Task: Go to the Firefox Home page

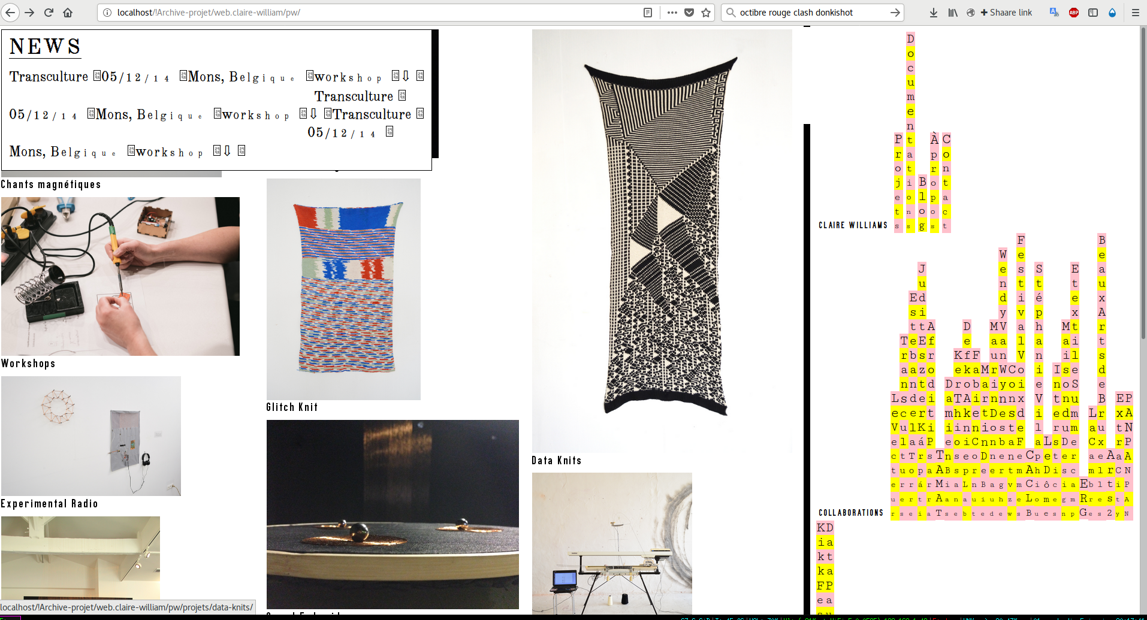Action: pyautogui.click(x=68, y=13)
